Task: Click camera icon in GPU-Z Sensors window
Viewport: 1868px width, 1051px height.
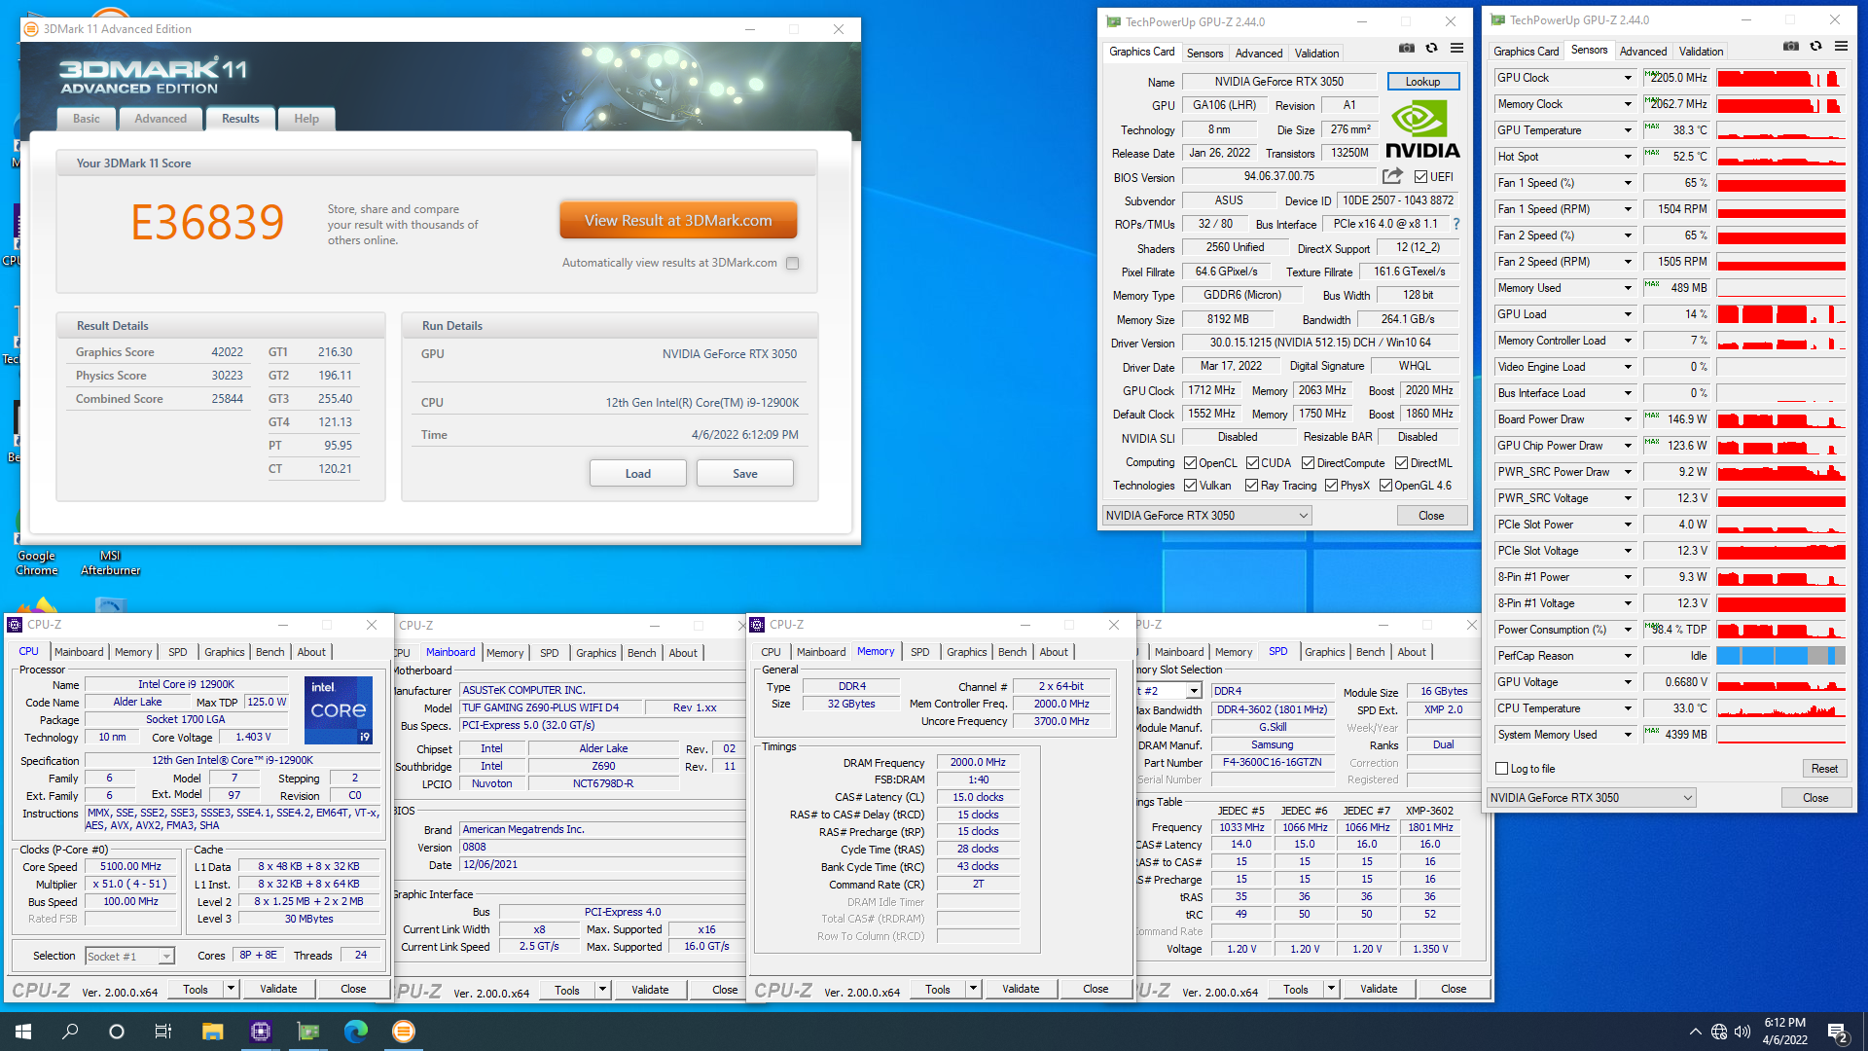Action: tap(1790, 46)
